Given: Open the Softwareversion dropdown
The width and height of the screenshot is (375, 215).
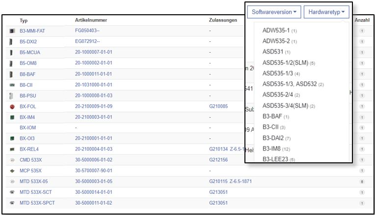Looking at the screenshot, I should click(x=274, y=12).
